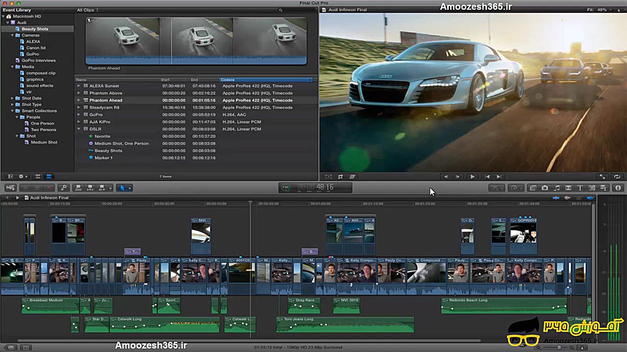Toggle audio skimming in the timeline
Viewport: 627px width, 352px height.
click(x=567, y=198)
